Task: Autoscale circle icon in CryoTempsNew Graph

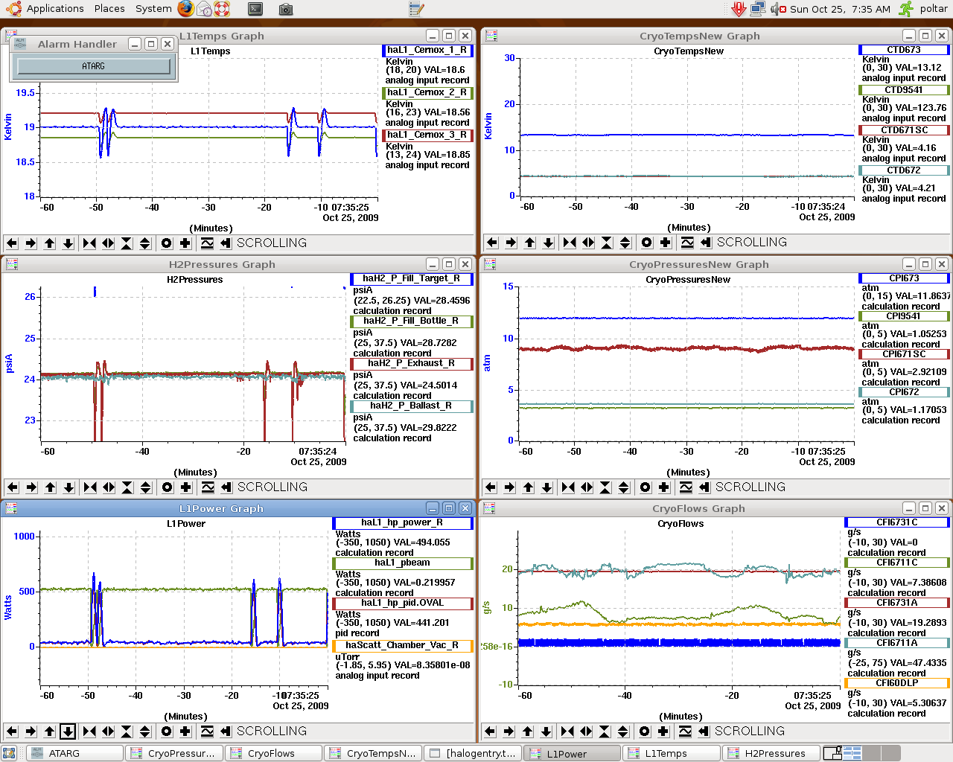Action: [646, 243]
